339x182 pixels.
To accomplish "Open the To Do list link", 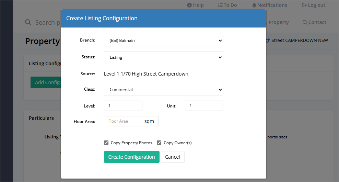I will 227,5.
